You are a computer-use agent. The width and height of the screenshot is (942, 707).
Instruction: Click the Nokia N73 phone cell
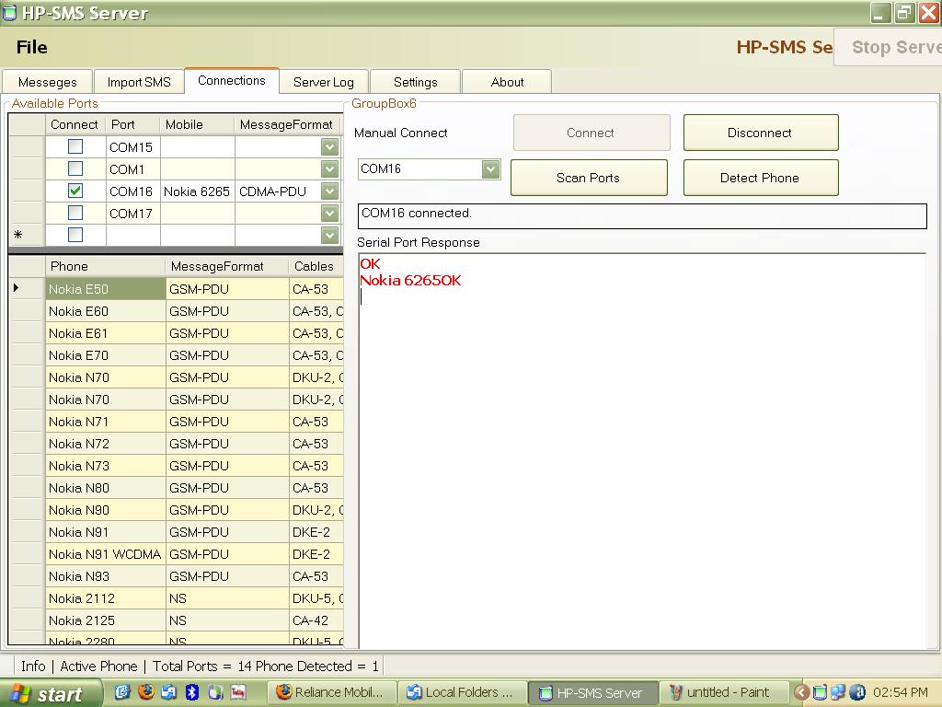[x=105, y=466]
